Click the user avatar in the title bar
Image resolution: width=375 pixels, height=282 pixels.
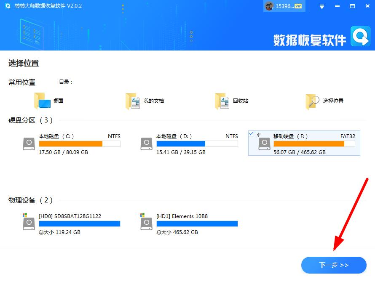point(268,6)
